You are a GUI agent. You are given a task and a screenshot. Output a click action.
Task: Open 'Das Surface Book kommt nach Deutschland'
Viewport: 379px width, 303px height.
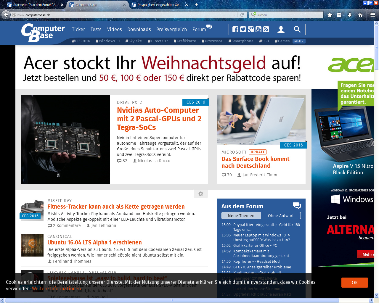255,162
